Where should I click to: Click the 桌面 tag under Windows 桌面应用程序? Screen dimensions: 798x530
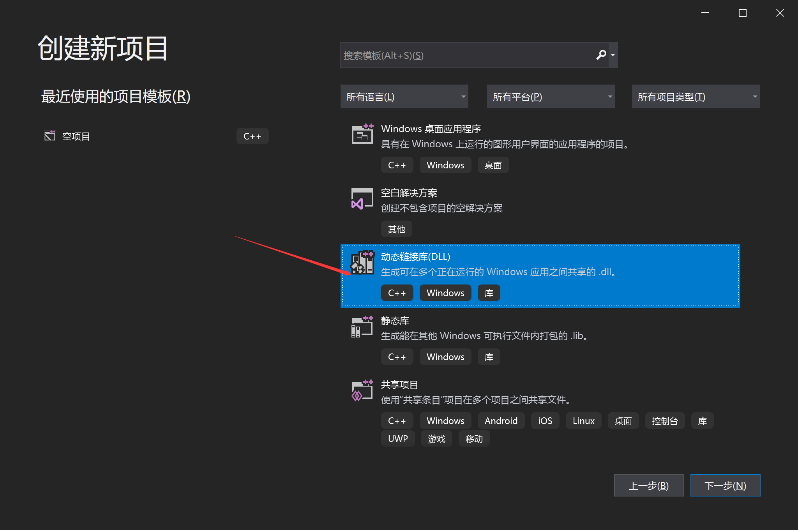[x=493, y=165]
